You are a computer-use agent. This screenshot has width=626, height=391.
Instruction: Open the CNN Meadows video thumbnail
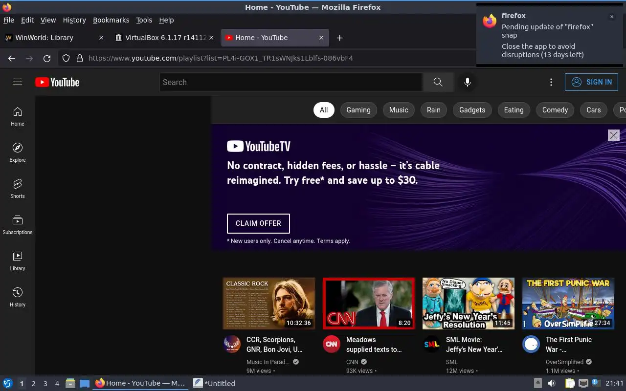tap(369, 304)
